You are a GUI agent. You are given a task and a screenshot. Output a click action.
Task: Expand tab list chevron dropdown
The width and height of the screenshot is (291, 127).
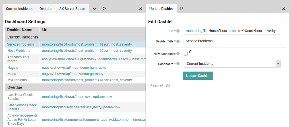point(94,9)
